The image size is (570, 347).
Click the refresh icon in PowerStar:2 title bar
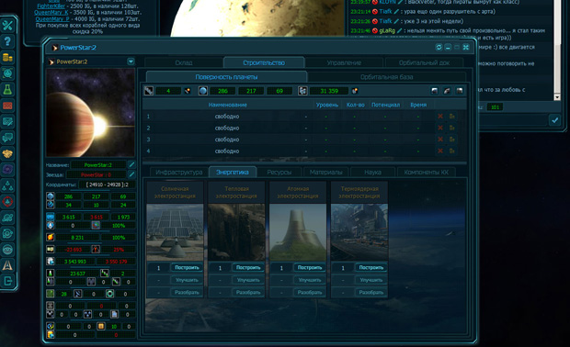point(439,48)
